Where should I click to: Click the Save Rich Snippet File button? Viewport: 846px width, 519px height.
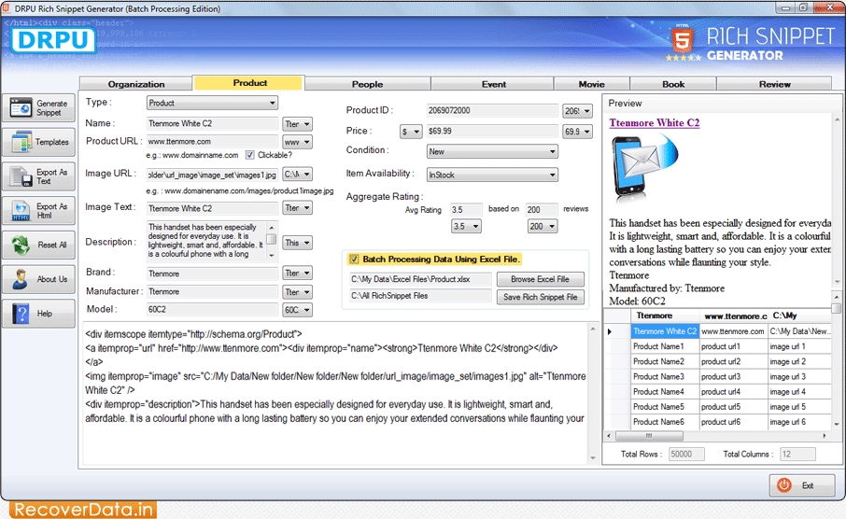(540, 297)
